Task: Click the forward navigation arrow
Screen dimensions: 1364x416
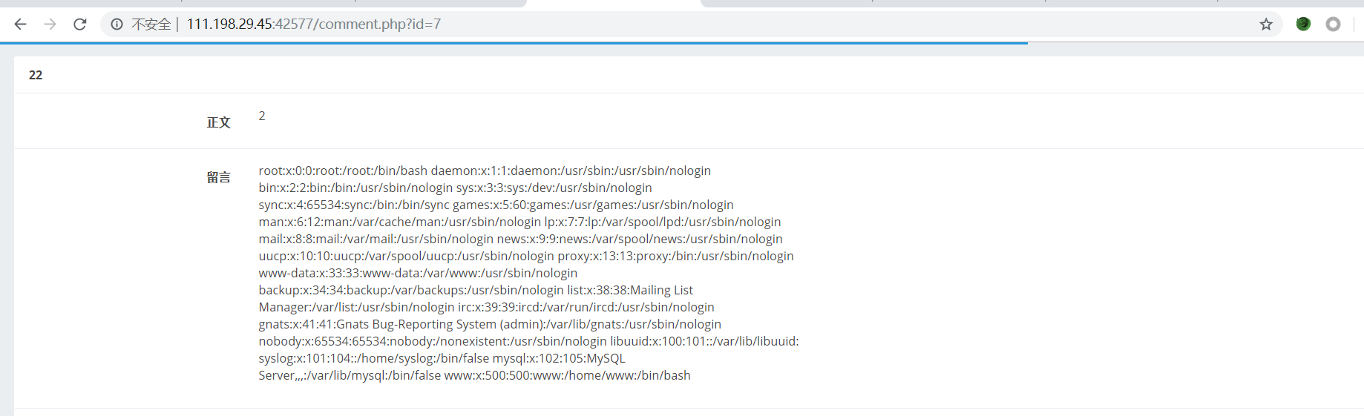Action: click(x=50, y=24)
